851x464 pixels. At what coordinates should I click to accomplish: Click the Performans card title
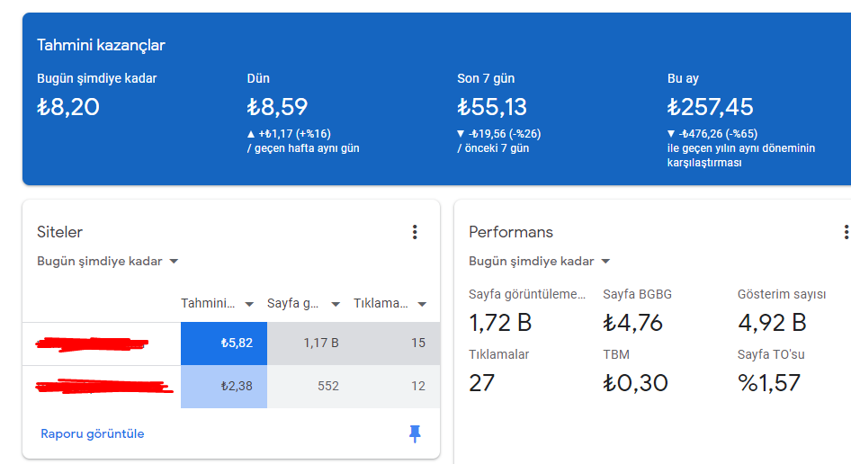511,232
